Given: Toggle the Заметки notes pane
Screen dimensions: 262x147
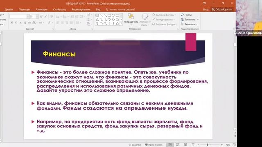Looking at the screenshot, I should pyautogui.click(x=135, y=145).
